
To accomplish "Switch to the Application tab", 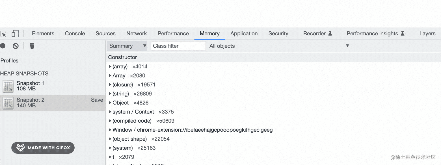I will (244, 34).
